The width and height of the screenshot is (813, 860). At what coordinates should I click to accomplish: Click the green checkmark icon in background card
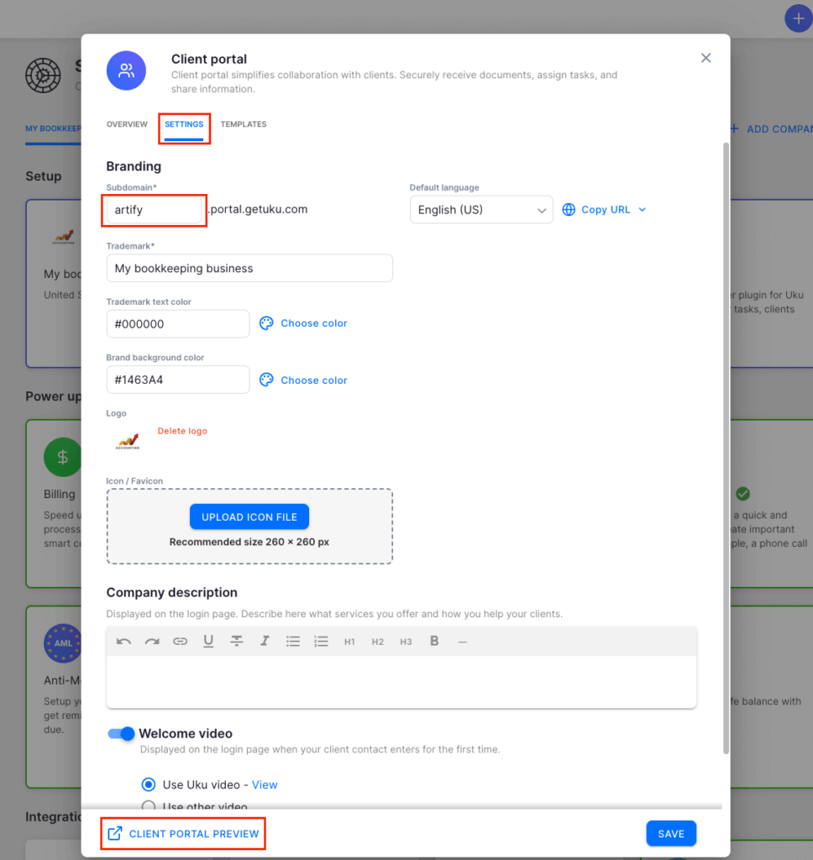(742, 494)
